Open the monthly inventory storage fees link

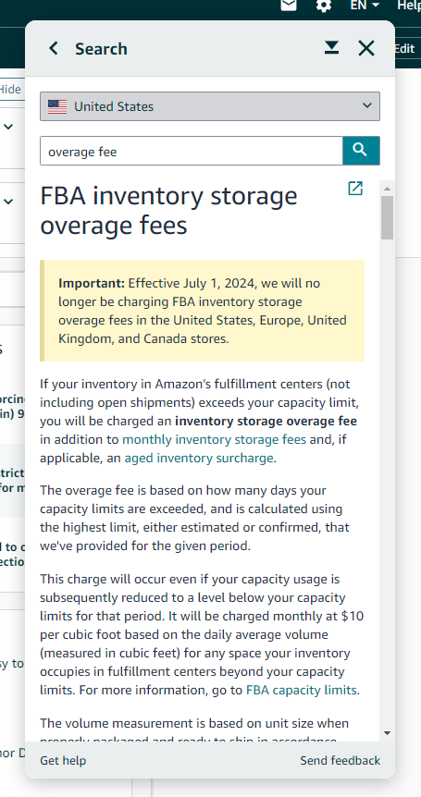pos(214,439)
